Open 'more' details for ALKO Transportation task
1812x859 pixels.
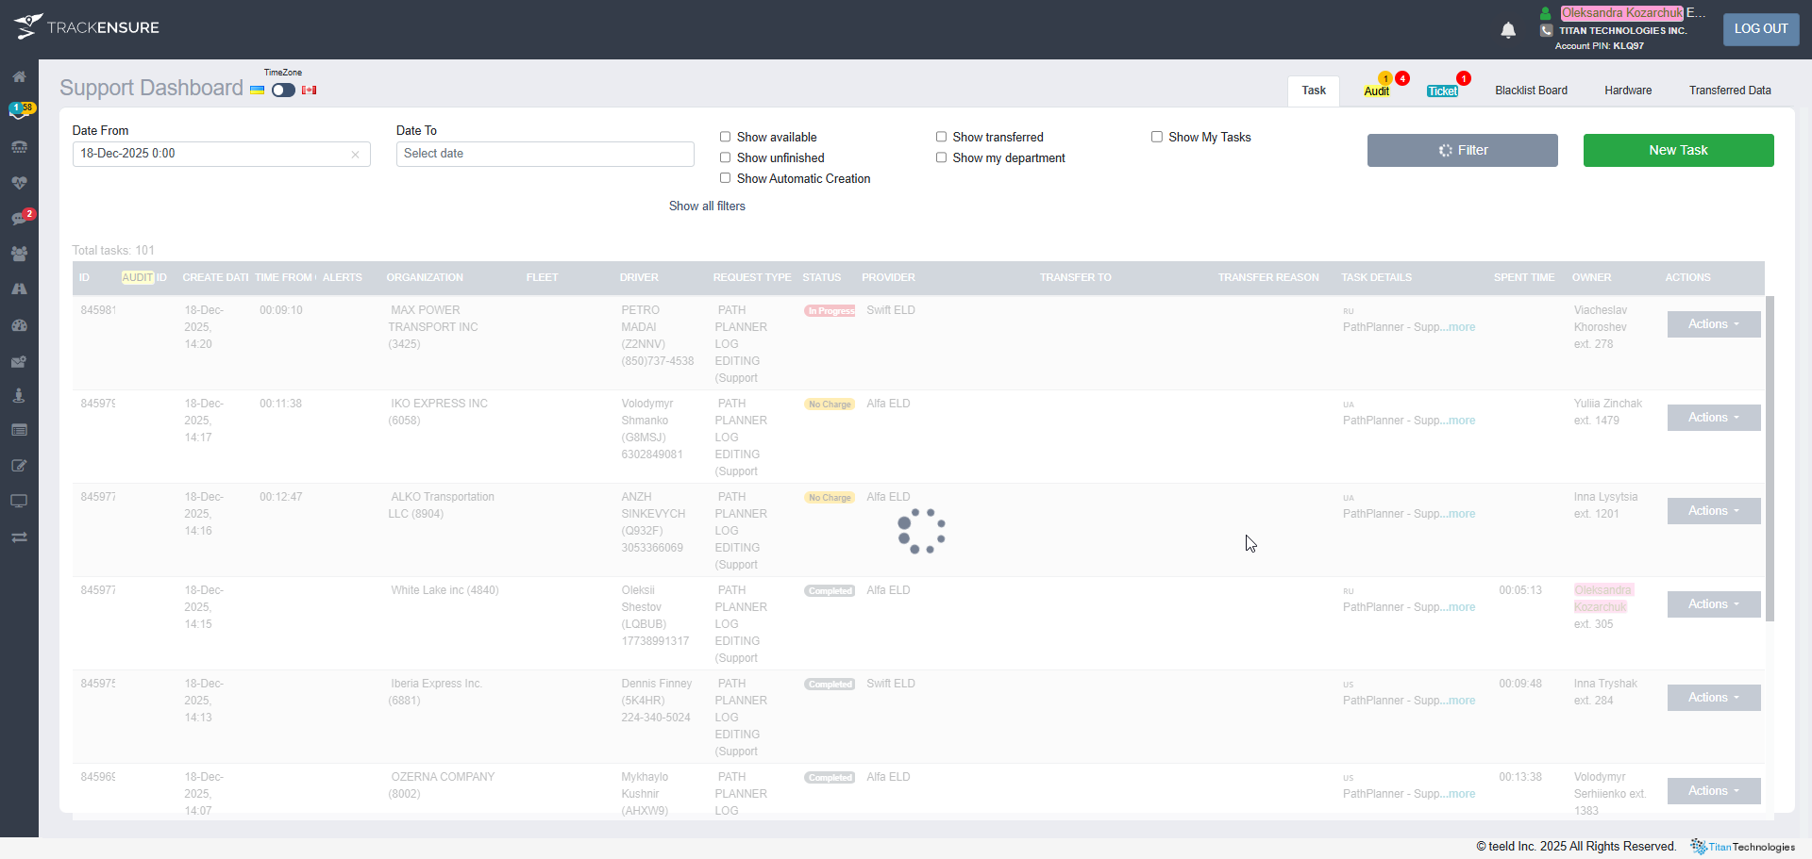[x=1462, y=514]
